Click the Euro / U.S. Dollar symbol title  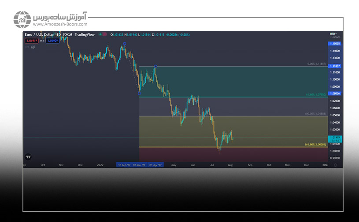click(40, 34)
